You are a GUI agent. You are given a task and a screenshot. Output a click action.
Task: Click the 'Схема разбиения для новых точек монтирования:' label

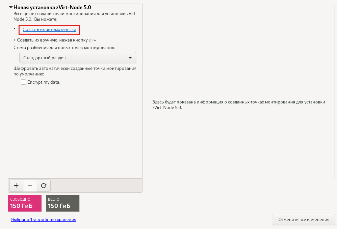point(64,47)
